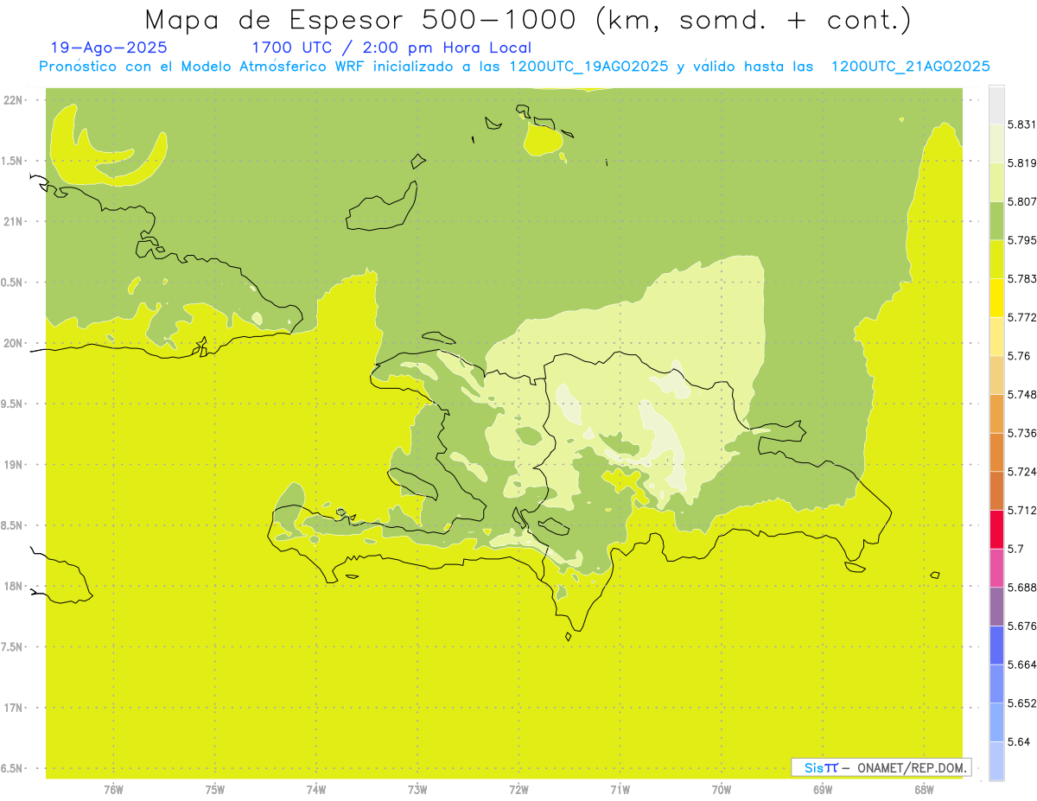Pick the bright yellow swatch between 5.783 and 5.772
The image size is (1037, 801).
(996, 298)
